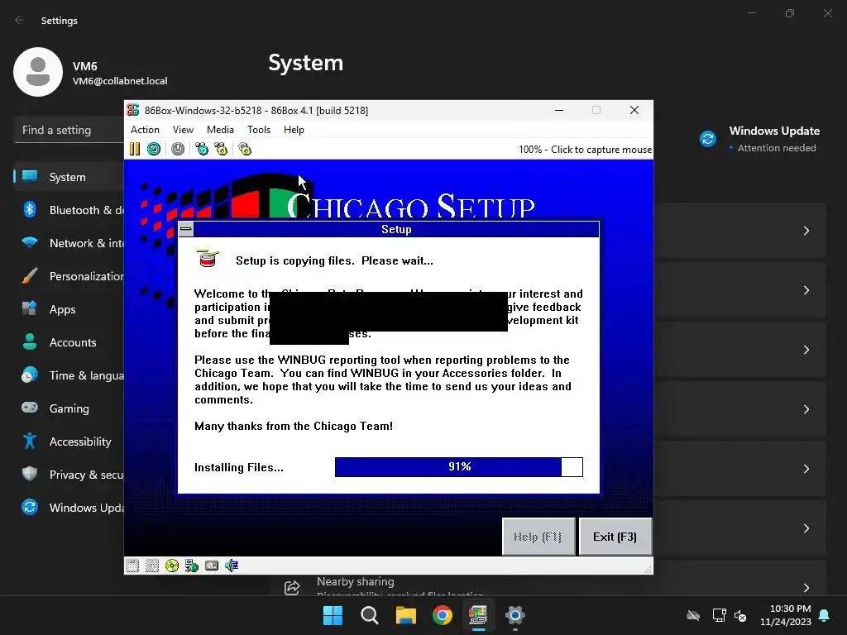Open the Action menu in 86Box
847x635 pixels.
[145, 130]
